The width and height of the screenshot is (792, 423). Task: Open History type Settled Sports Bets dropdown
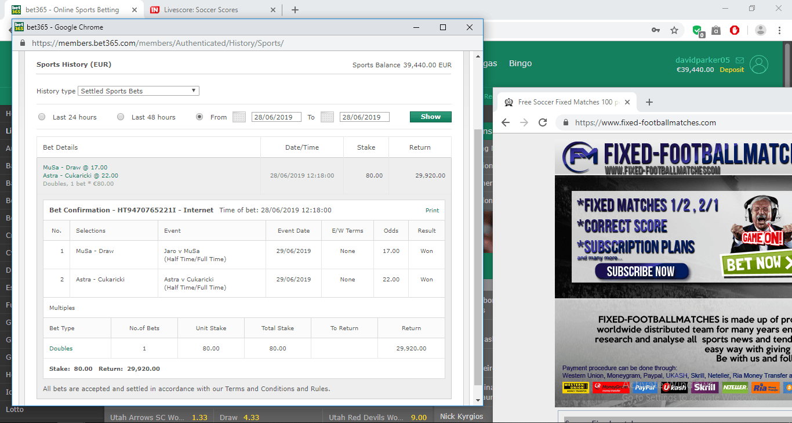(139, 91)
